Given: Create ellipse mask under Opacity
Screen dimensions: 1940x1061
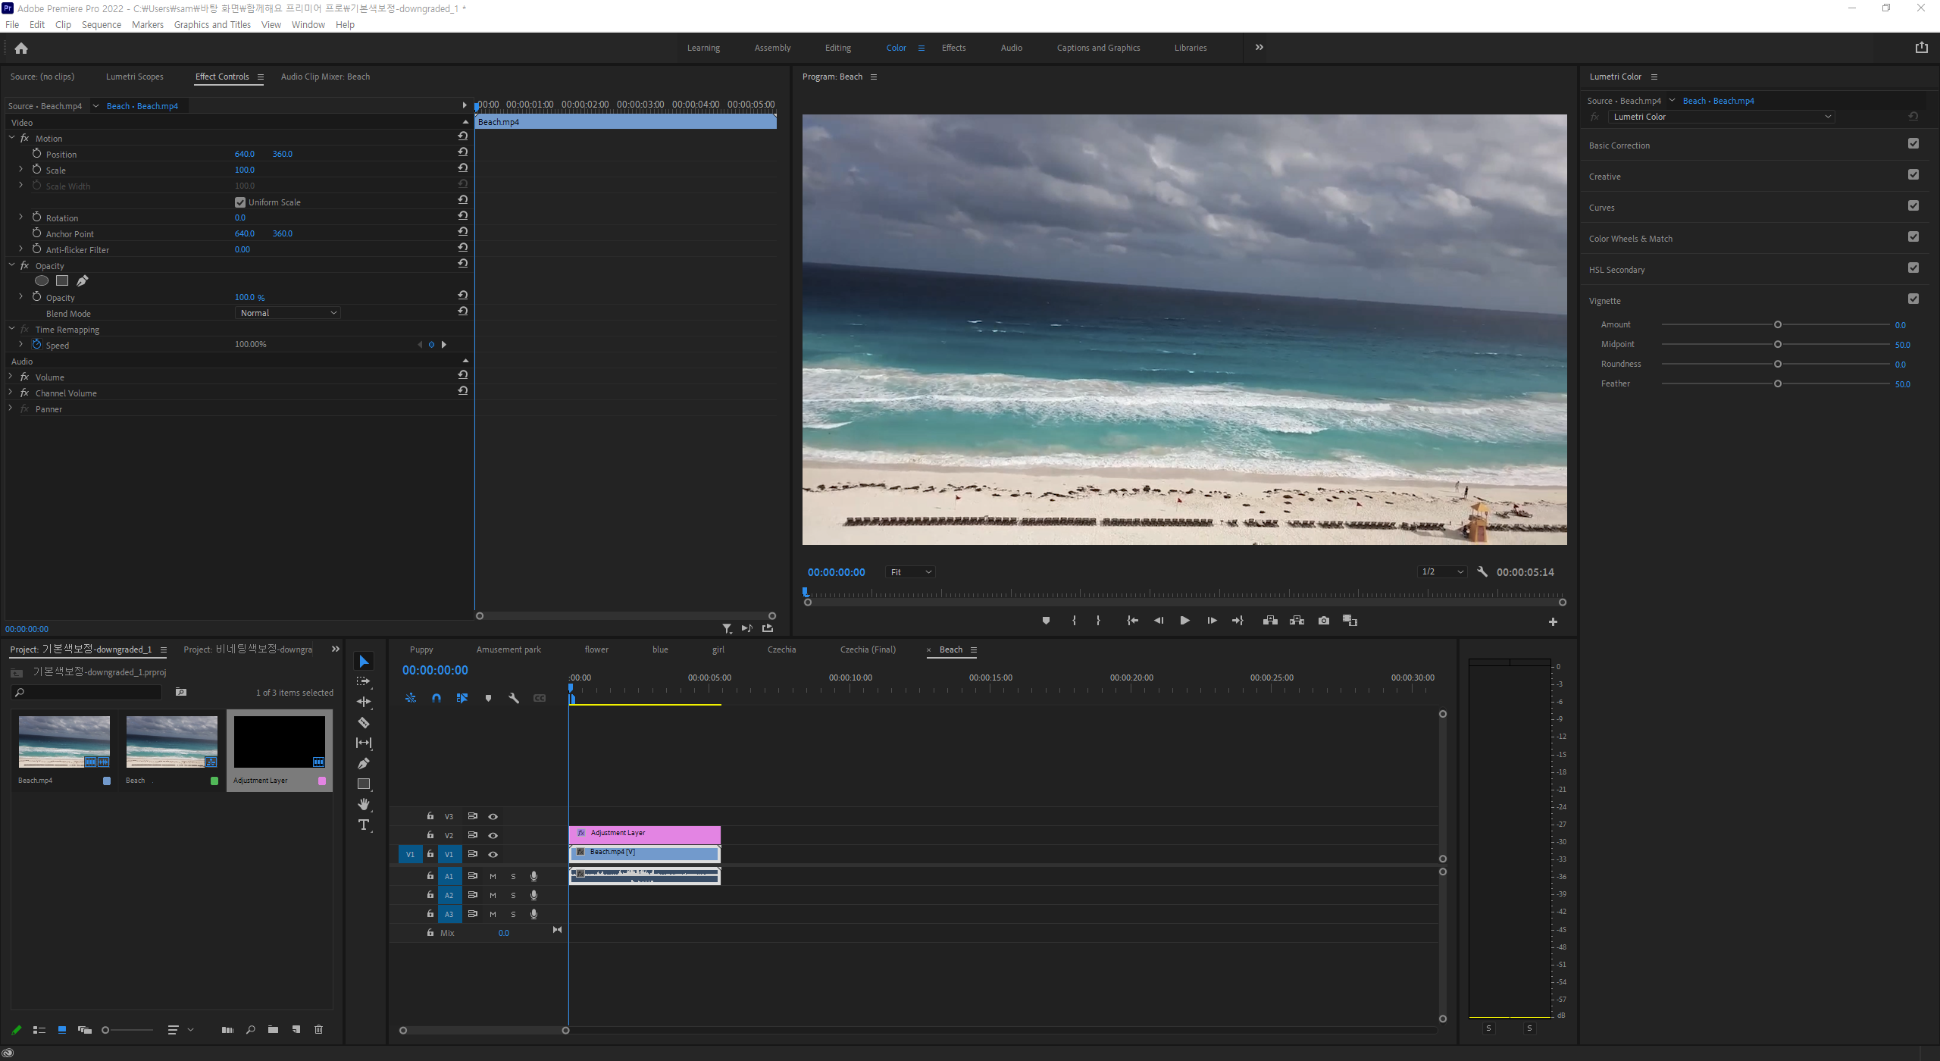Looking at the screenshot, I should click(x=42, y=280).
